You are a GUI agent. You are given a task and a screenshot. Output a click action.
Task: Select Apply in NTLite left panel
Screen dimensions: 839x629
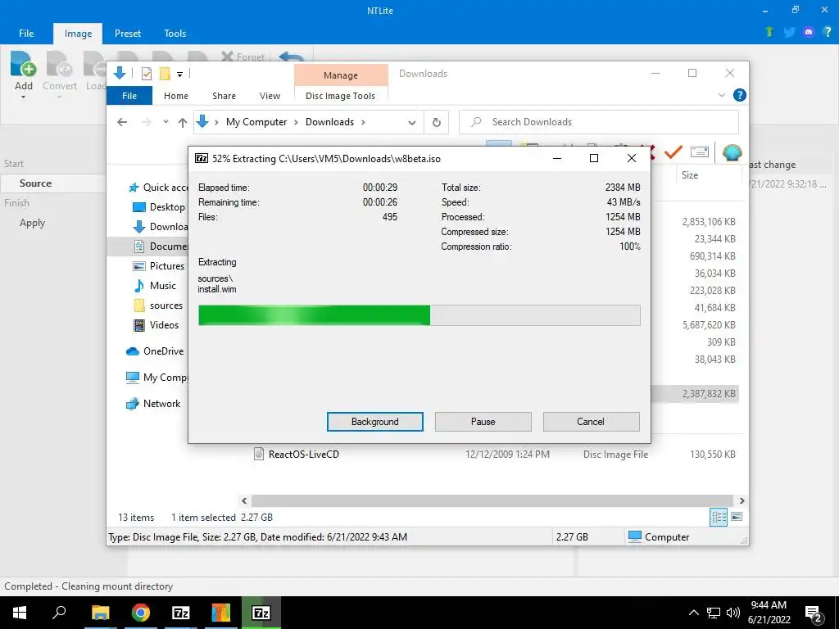tap(32, 223)
